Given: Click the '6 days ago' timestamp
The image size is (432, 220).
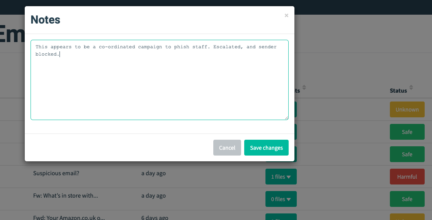Looking at the screenshot, I should pyautogui.click(x=155, y=218).
